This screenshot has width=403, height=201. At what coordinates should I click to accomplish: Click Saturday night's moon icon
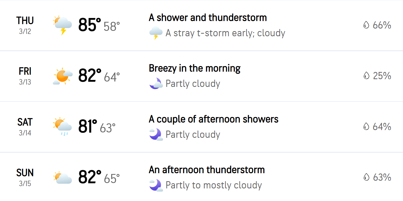[x=156, y=134]
